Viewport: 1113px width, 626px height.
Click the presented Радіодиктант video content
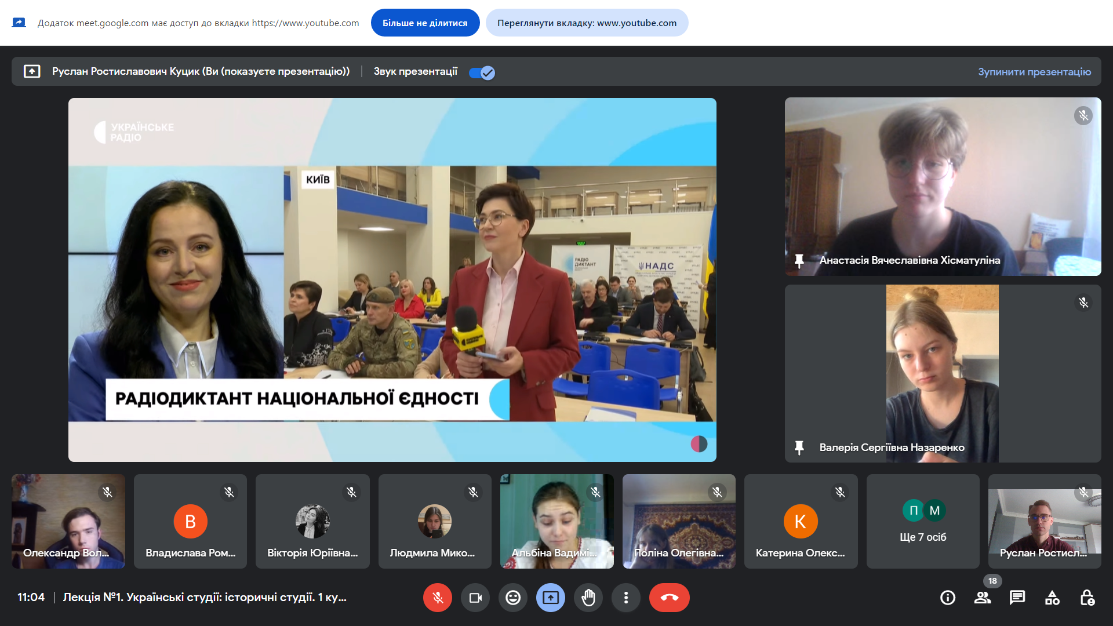point(392,279)
